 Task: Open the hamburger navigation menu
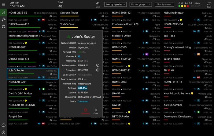coord(3,4)
